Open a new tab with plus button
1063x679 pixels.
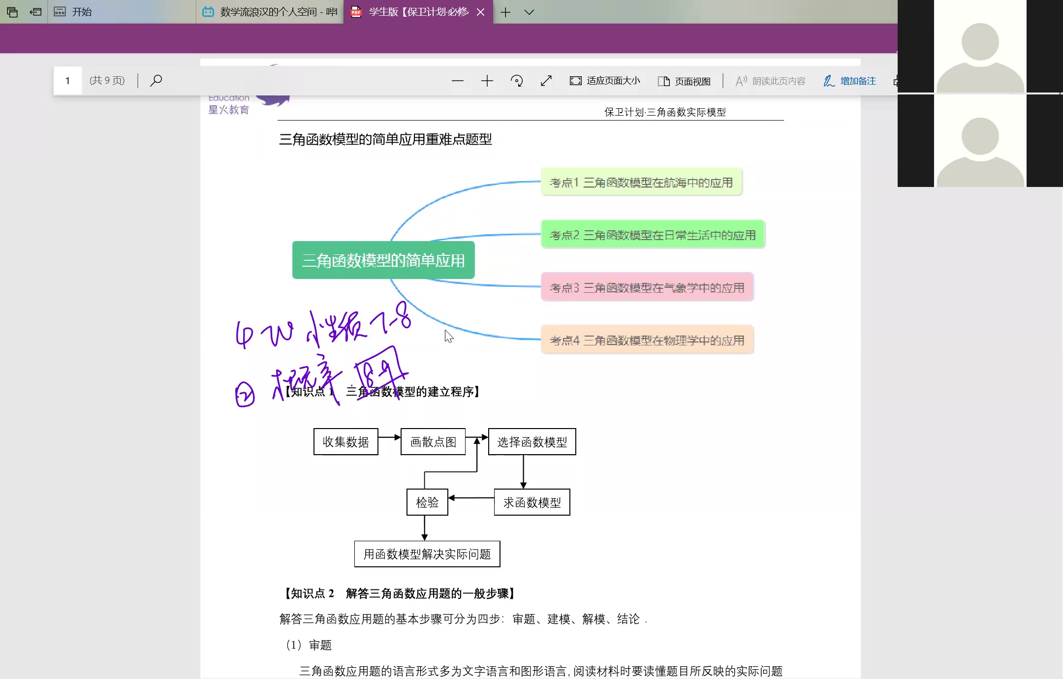505,12
